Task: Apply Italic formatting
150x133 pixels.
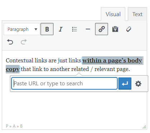Action: click(61, 29)
